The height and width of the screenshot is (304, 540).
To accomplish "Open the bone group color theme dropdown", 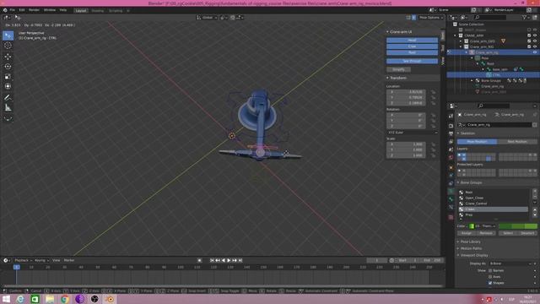I will pyautogui.click(x=483, y=226).
